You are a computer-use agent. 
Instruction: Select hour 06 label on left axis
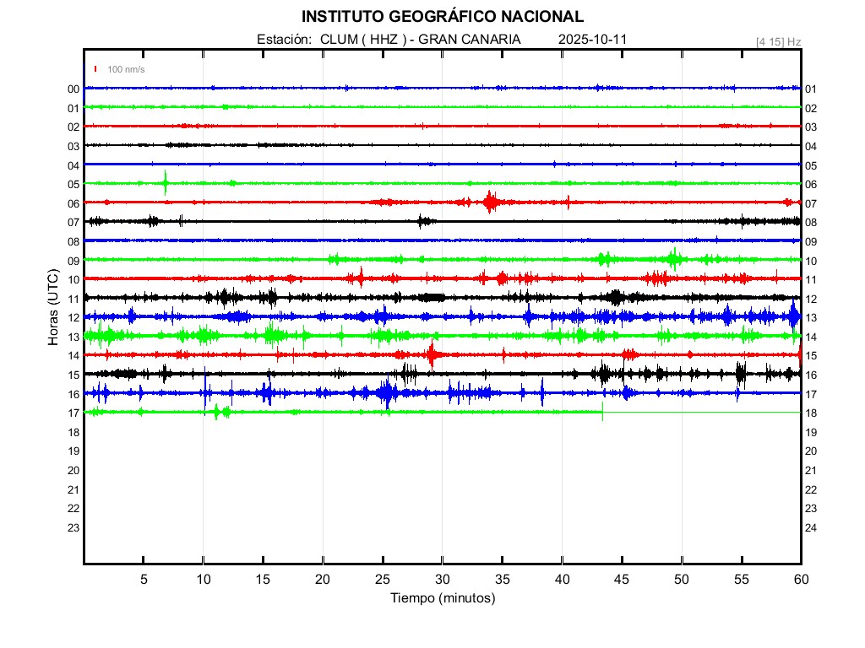pos(73,203)
